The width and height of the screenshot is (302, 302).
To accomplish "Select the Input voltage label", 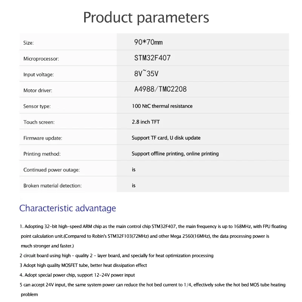I will (39, 74).
